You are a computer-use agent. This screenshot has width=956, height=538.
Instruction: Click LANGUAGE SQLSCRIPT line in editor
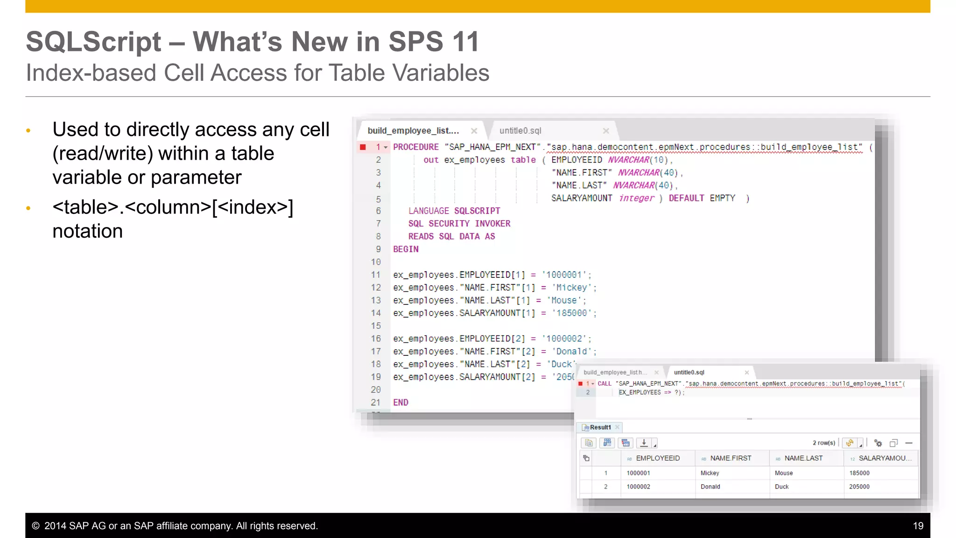point(454,211)
